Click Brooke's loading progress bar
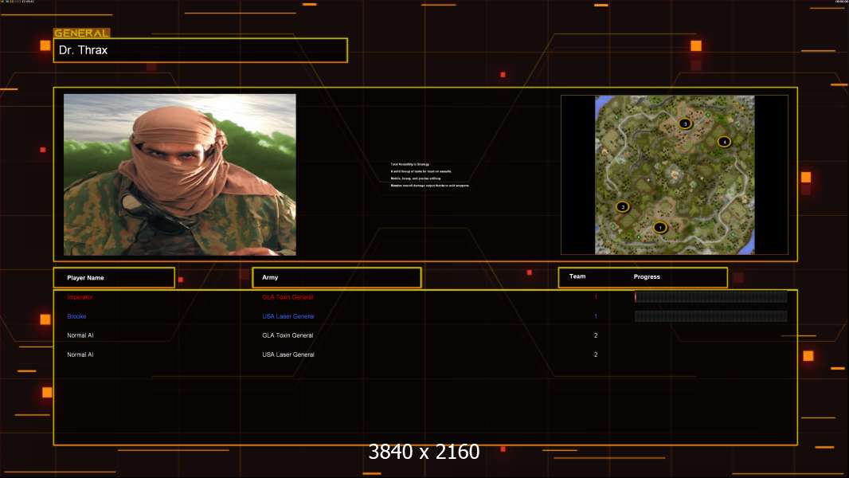Viewport: 849px width, 478px height. tap(710, 316)
